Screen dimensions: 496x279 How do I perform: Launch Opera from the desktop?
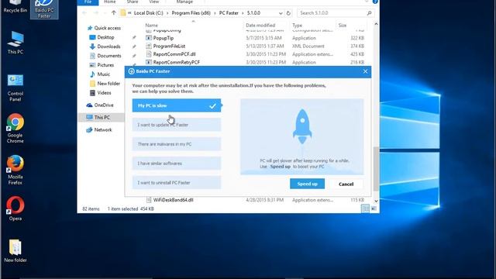(15, 208)
